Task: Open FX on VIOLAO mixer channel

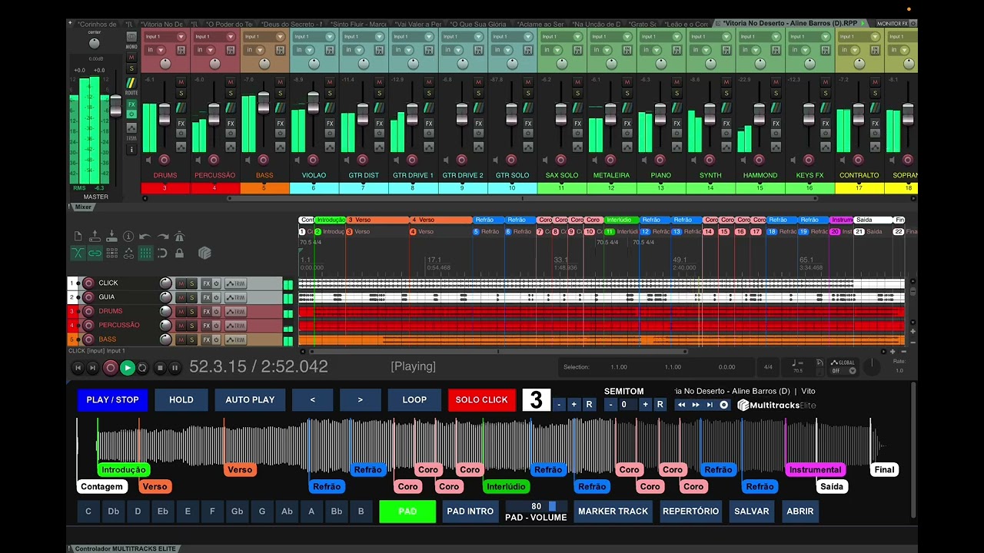Action: coord(329,123)
